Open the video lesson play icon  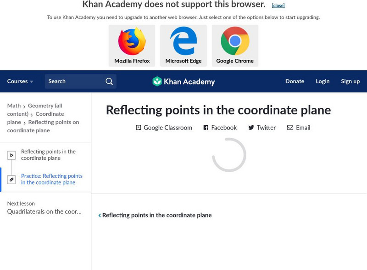11,155
